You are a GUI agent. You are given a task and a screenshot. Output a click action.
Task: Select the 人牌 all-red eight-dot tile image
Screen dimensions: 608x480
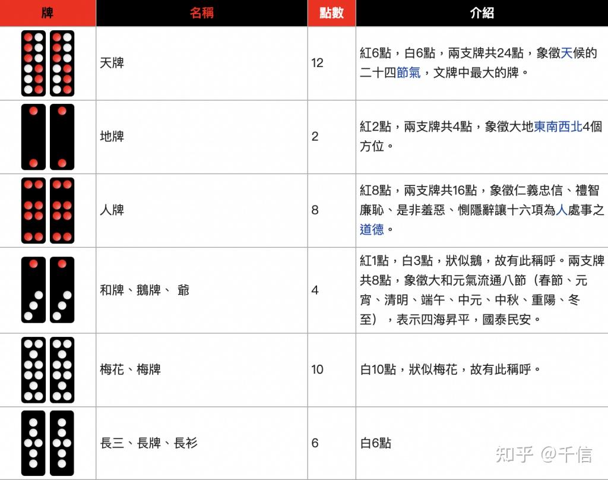point(47,210)
